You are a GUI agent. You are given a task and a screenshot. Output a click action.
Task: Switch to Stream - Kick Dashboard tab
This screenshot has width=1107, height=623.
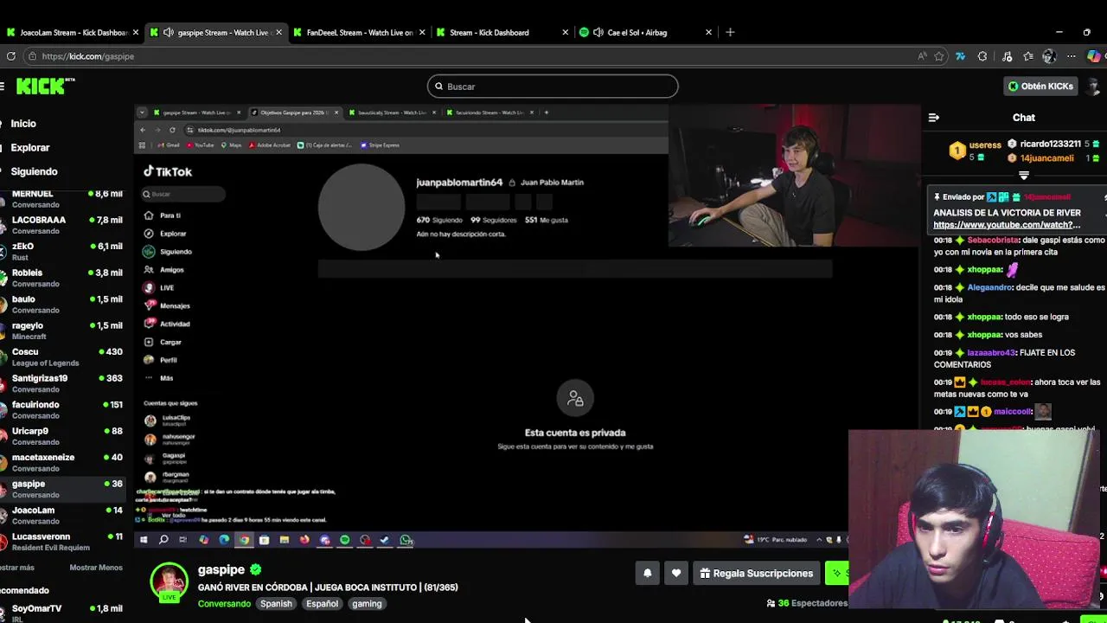click(502, 32)
